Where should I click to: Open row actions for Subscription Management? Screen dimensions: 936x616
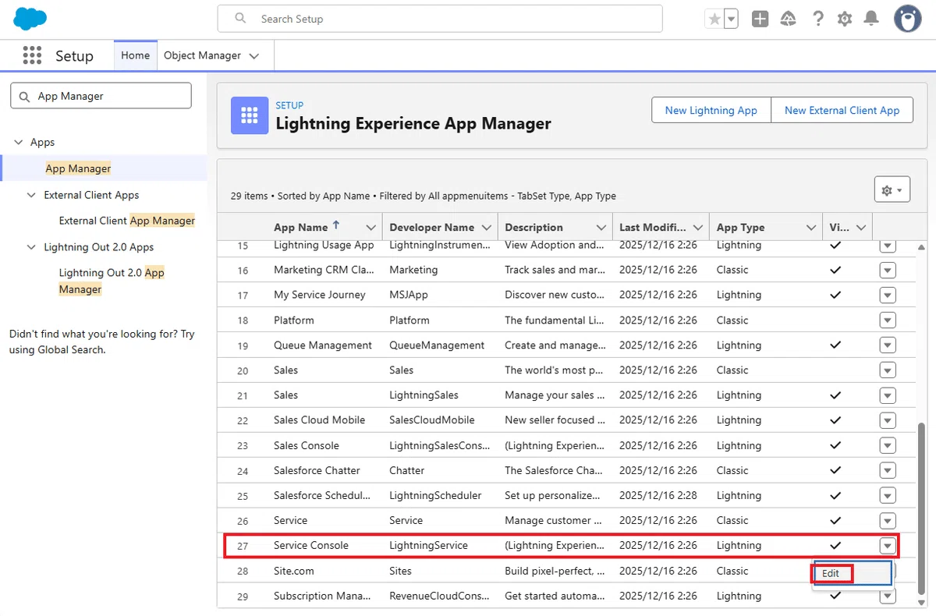click(x=888, y=597)
